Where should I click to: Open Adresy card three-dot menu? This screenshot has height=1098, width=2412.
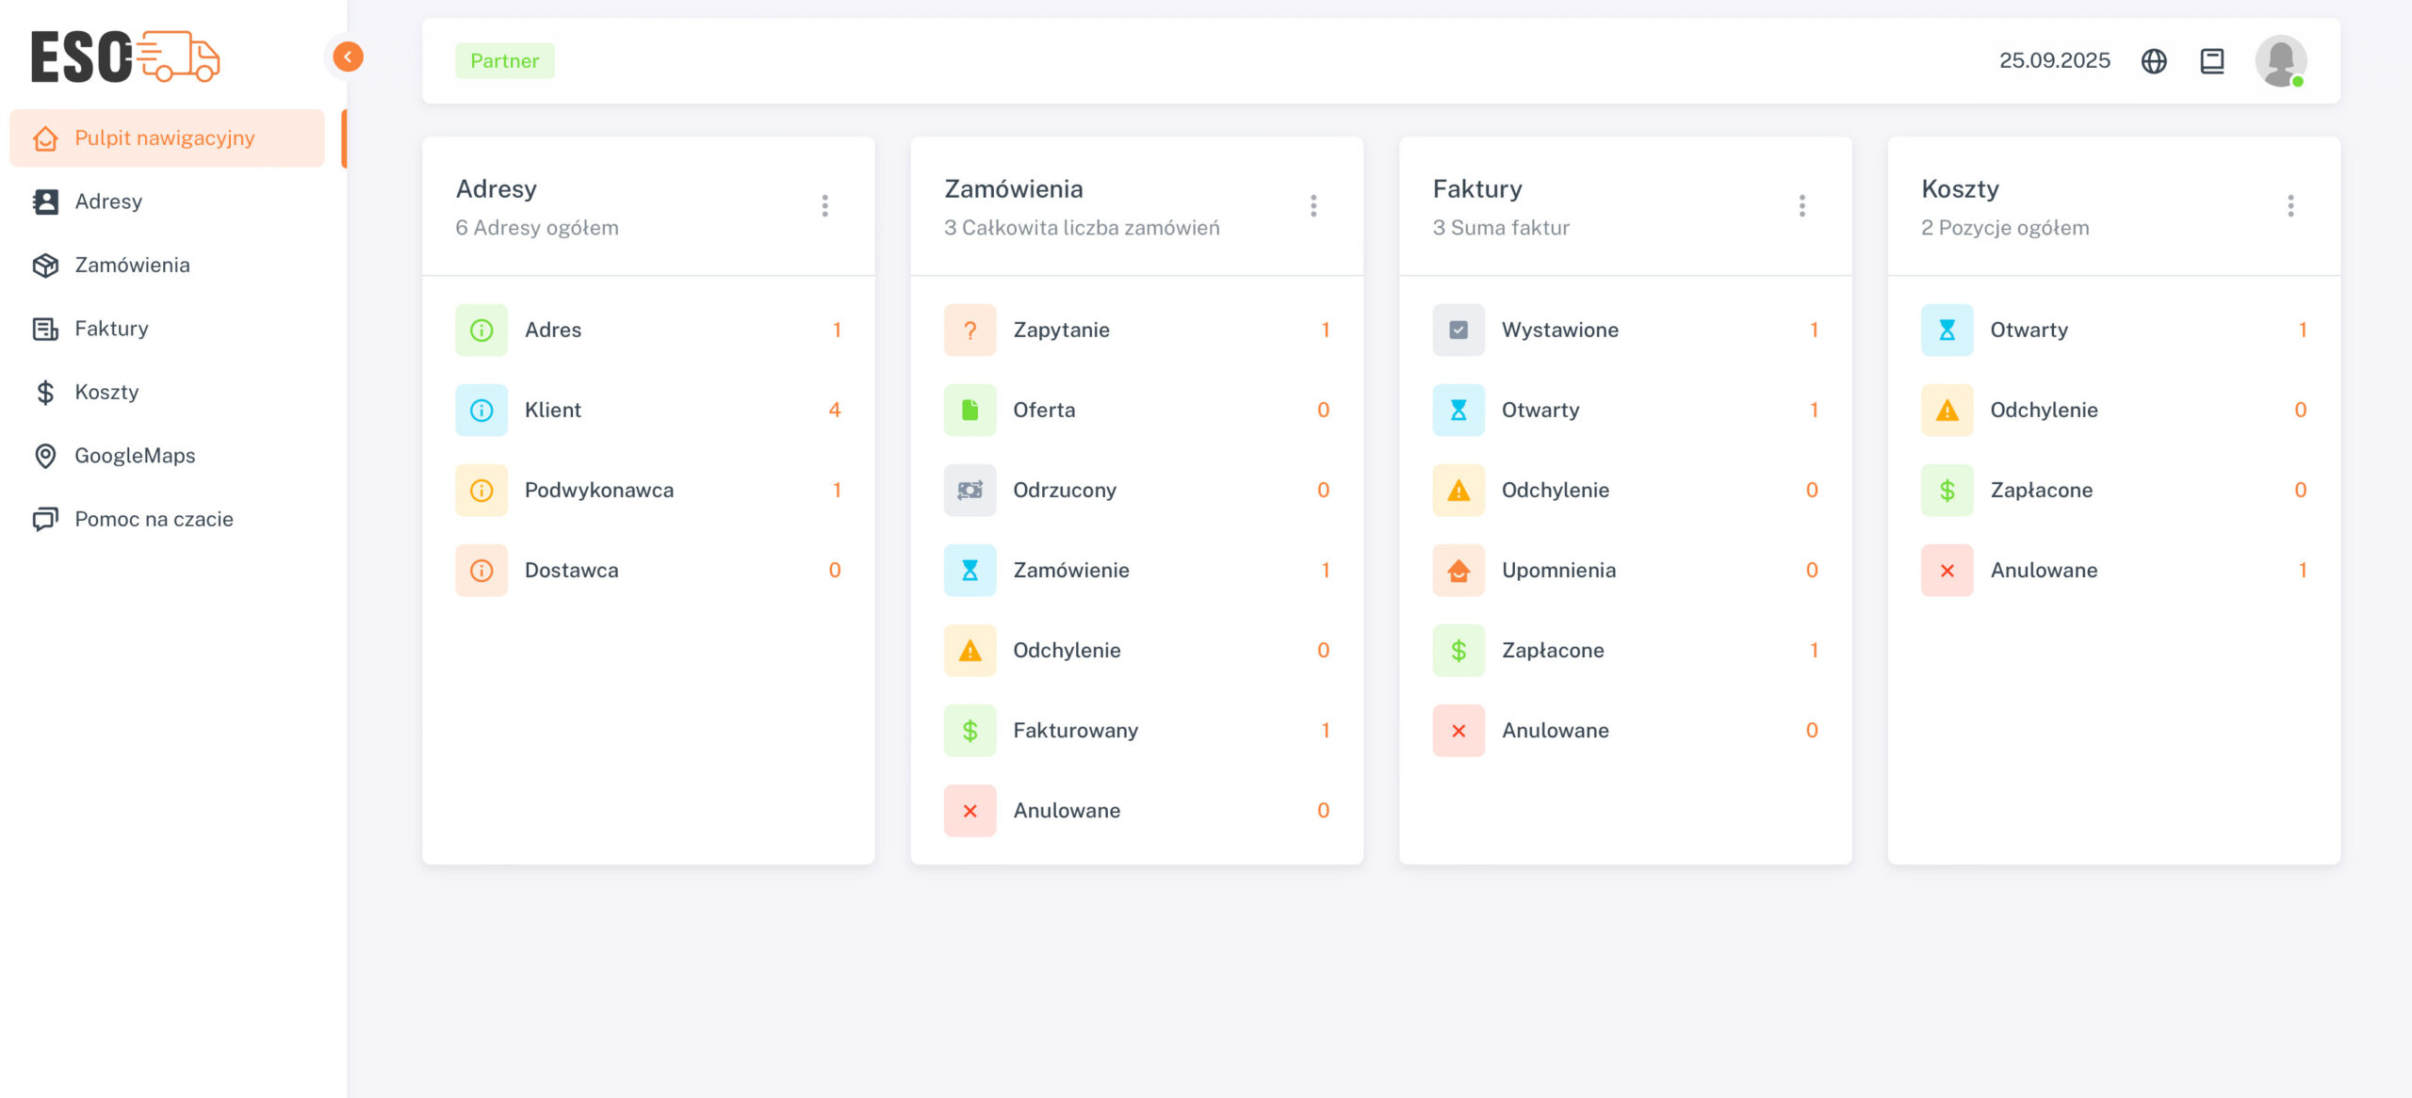pyautogui.click(x=824, y=205)
